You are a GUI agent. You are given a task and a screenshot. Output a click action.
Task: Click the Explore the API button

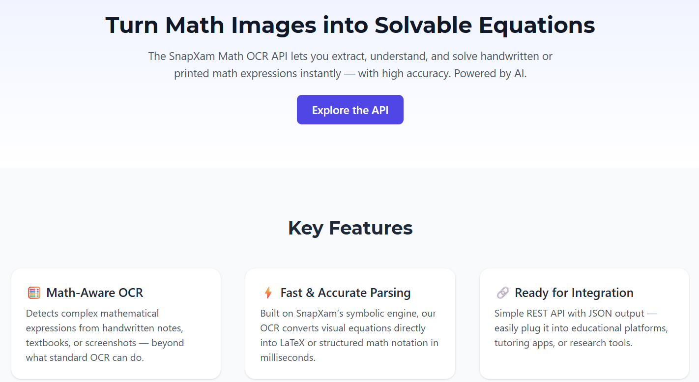[x=350, y=109]
